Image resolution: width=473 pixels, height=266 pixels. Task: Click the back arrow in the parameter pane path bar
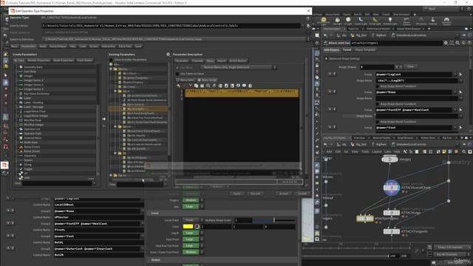click(325, 35)
